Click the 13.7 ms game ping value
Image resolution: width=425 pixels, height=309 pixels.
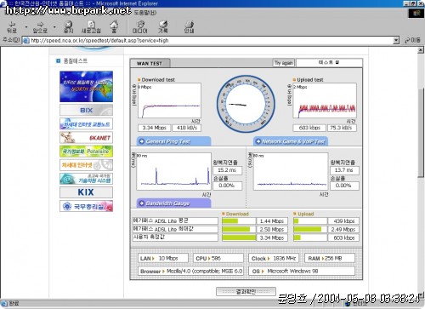[344, 170]
